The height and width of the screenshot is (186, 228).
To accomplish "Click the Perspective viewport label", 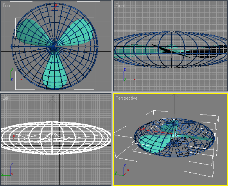I will [126, 98].
